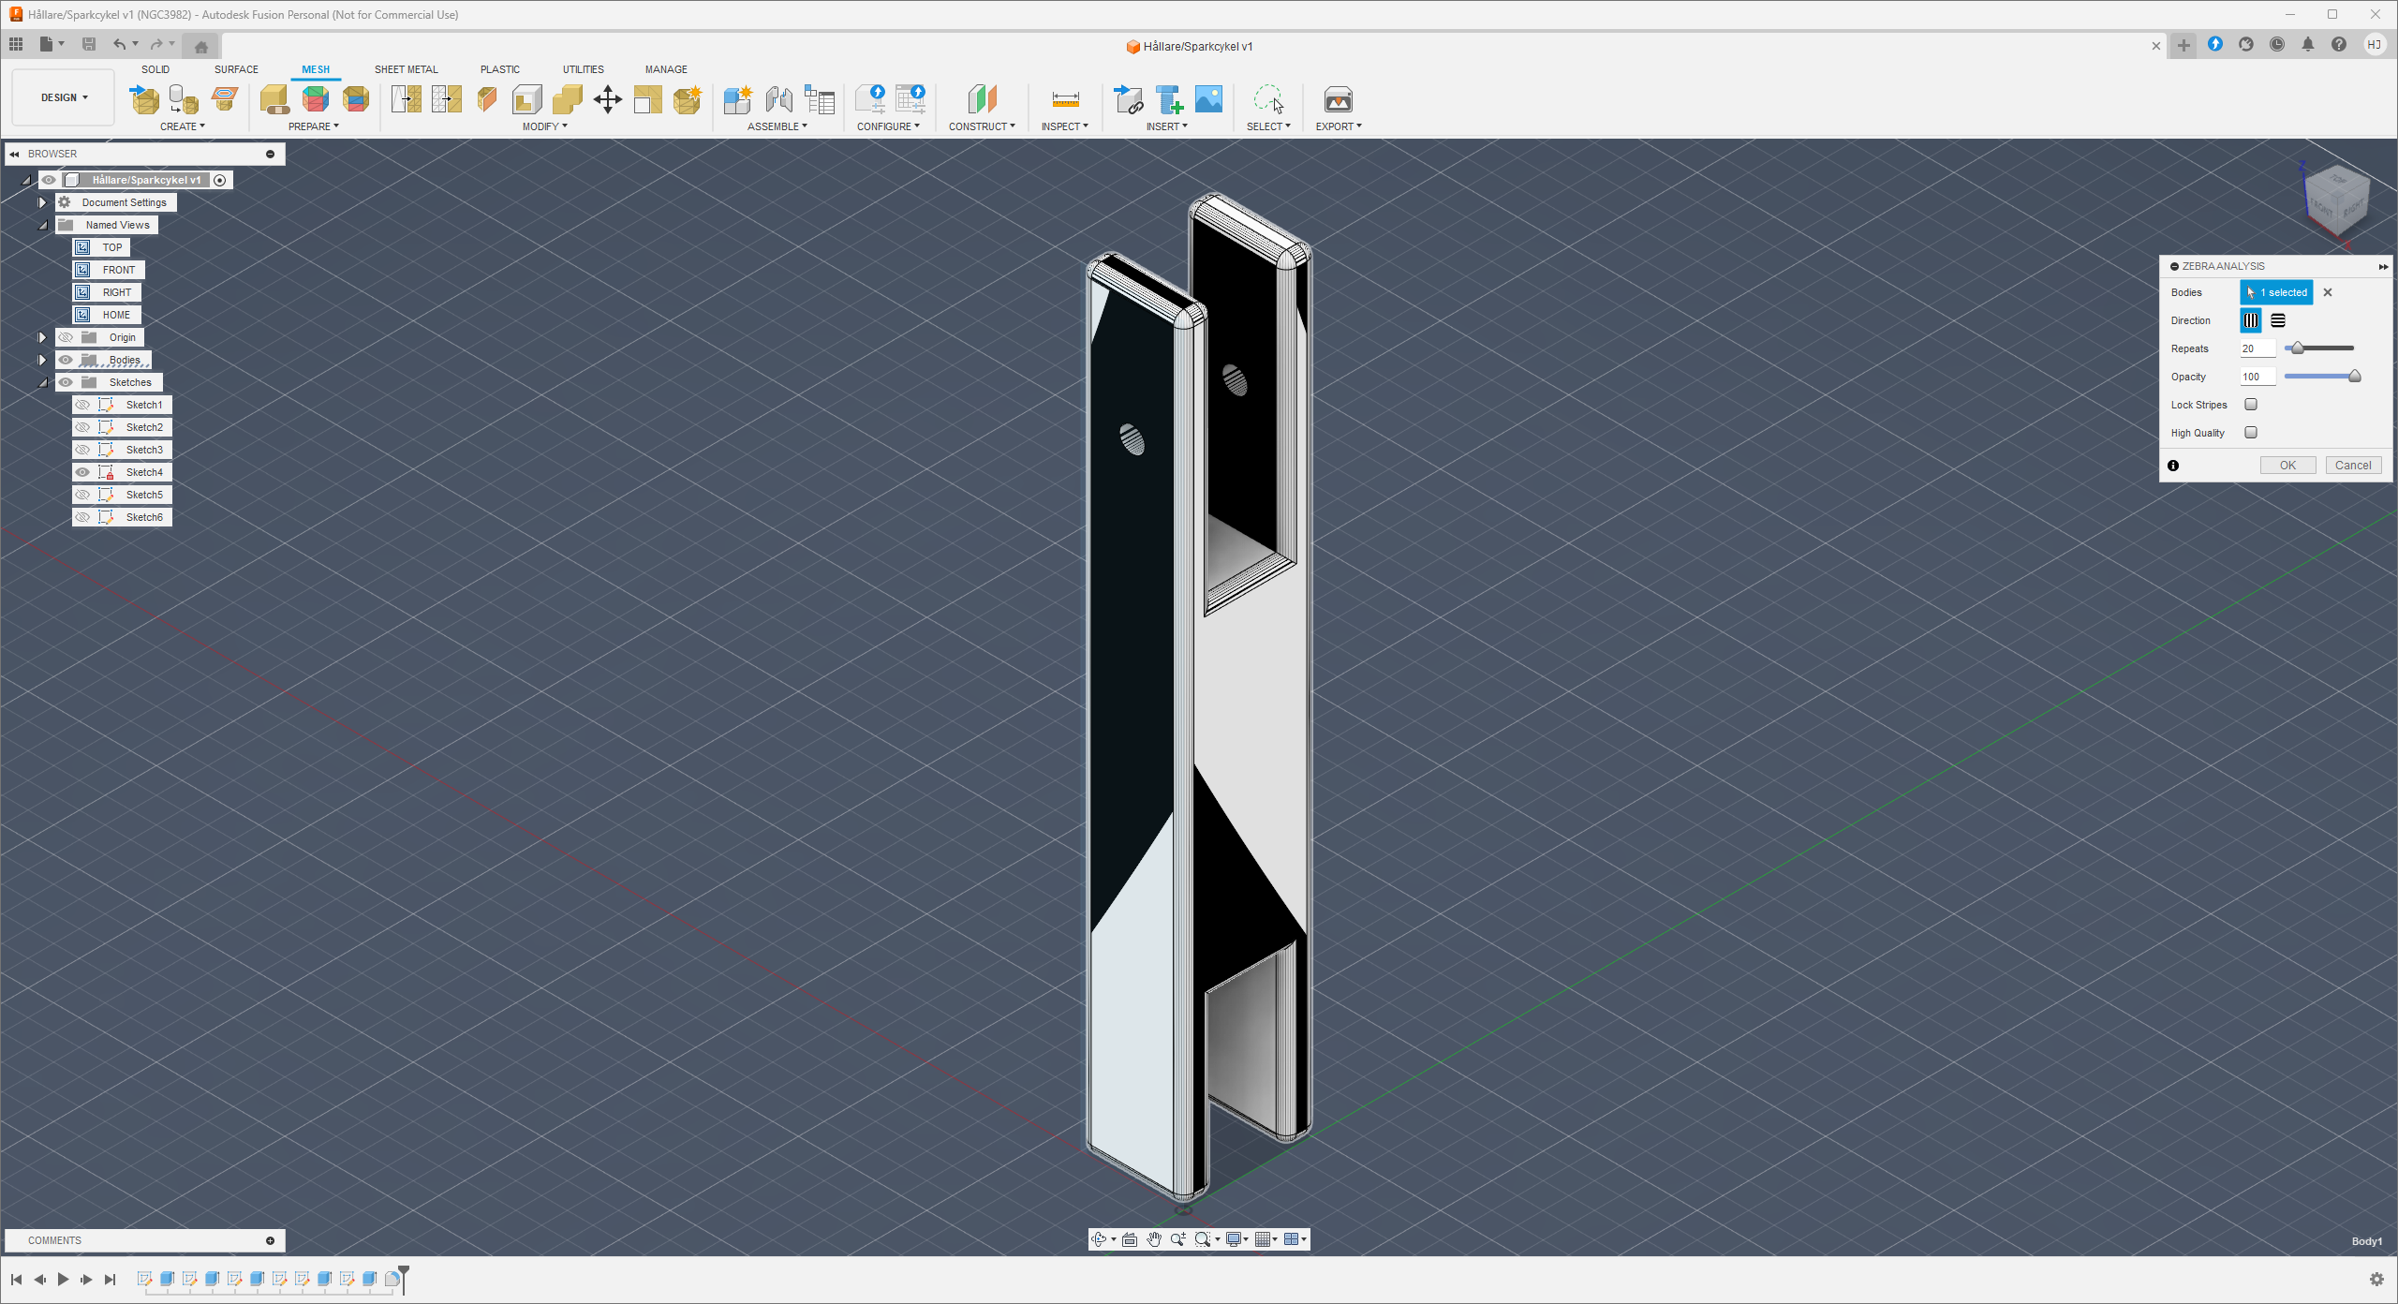
Task: Select the Measure ruler tool
Action: coord(1066,99)
